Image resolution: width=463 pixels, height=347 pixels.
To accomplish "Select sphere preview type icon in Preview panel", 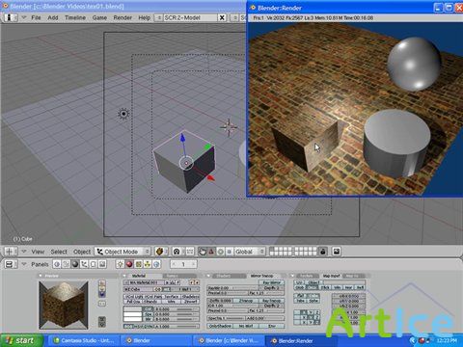I will tap(102, 288).
